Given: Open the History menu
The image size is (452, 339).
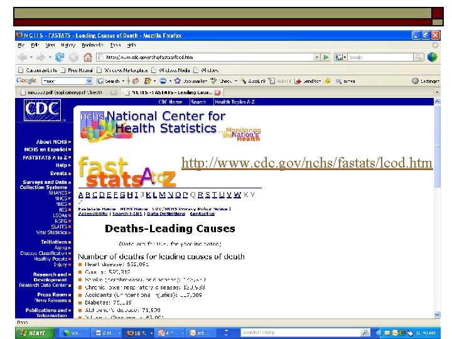Looking at the screenshot, I should pos(68,45).
